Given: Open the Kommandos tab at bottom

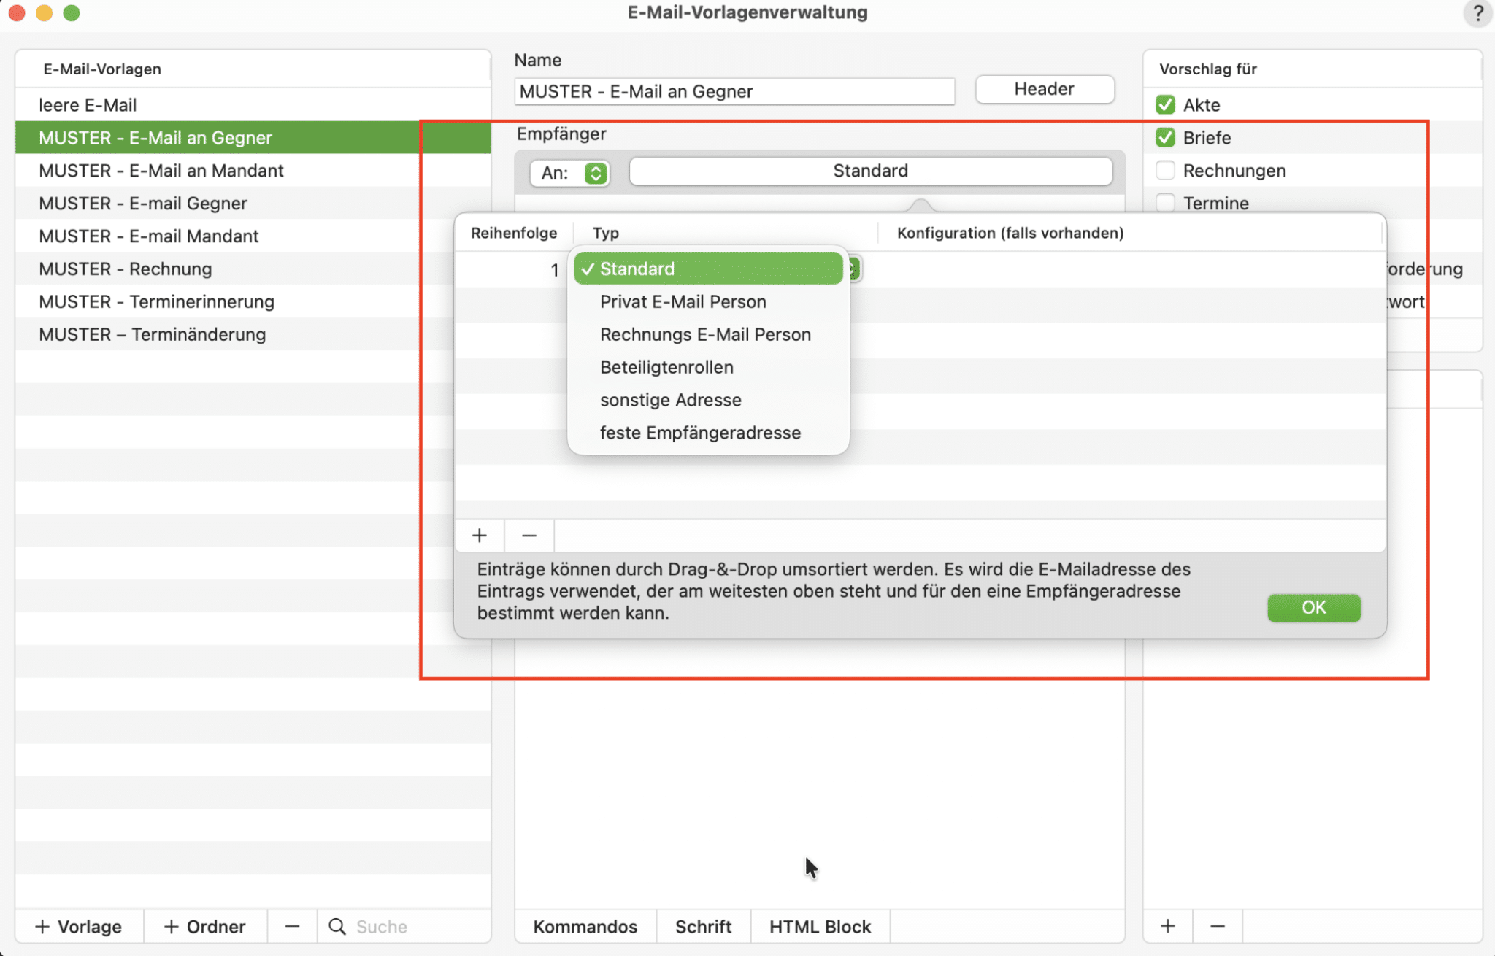Looking at the screenshot, I should [585, 926].
